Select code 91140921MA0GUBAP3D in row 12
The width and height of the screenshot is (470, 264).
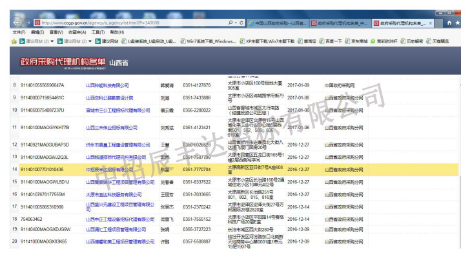tap(45, 145)
